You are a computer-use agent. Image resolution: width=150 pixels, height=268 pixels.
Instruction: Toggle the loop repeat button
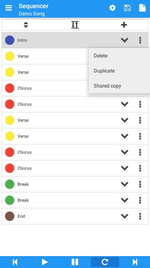click(x=105, y=262)
